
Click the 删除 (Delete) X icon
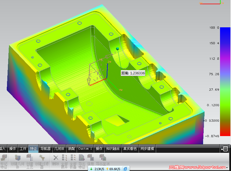[x=56, y=158]
